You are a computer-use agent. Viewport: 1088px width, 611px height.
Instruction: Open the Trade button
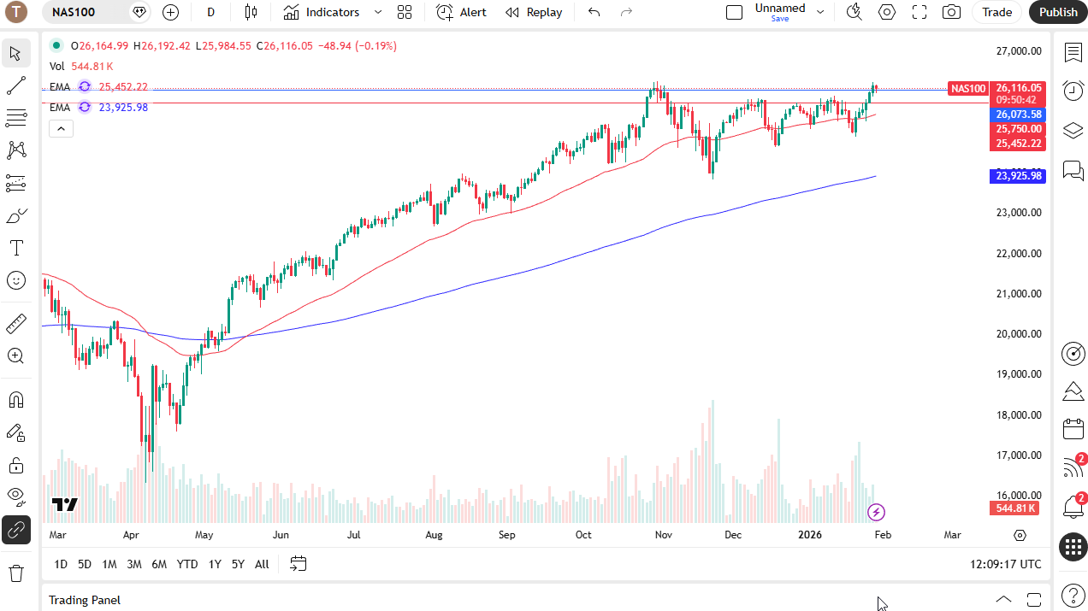[x=997, y=12]
